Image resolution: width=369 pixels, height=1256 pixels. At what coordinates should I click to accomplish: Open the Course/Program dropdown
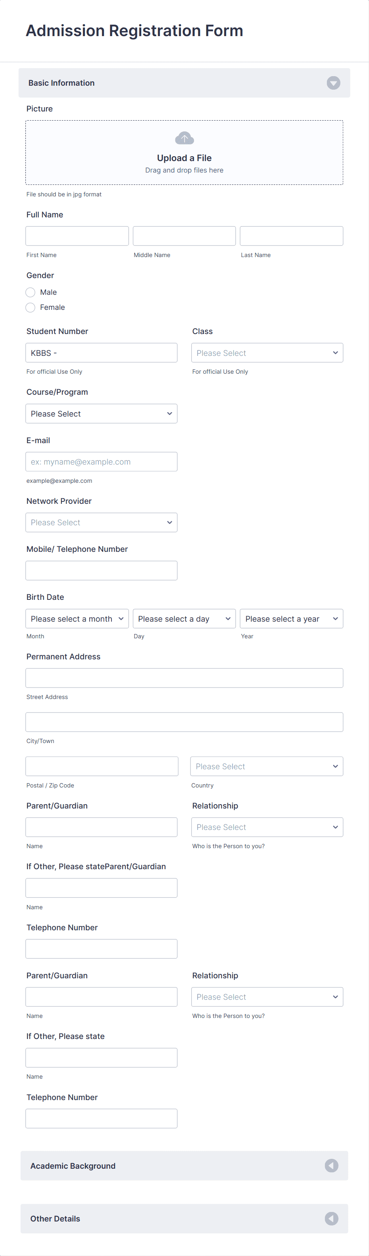(102, 413)
